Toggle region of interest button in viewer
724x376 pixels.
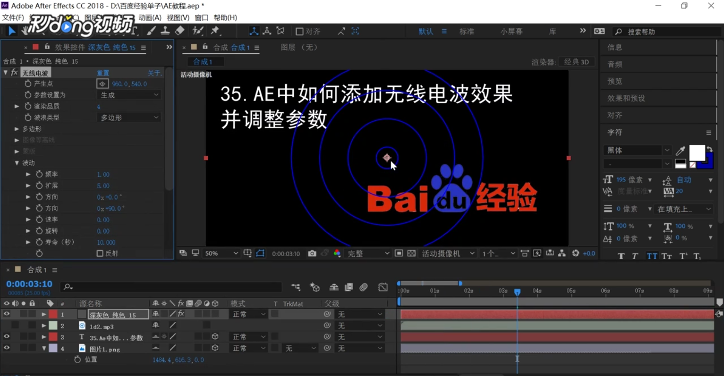[x=399, y=253]
